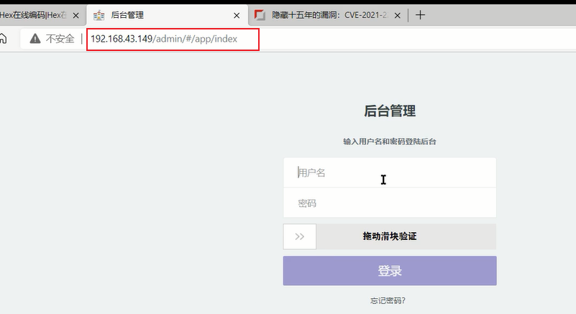
Task: Switch to the 隐藏十五年的漏洞 CVE-2021 tab
Action: tap(328, 15)
